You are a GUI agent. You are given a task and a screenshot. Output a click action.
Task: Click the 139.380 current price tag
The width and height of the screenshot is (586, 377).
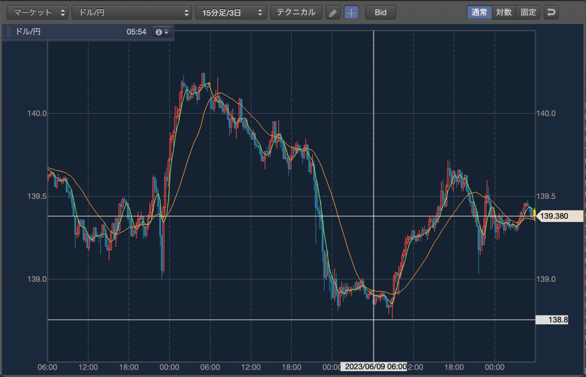(x=560, y=216)
